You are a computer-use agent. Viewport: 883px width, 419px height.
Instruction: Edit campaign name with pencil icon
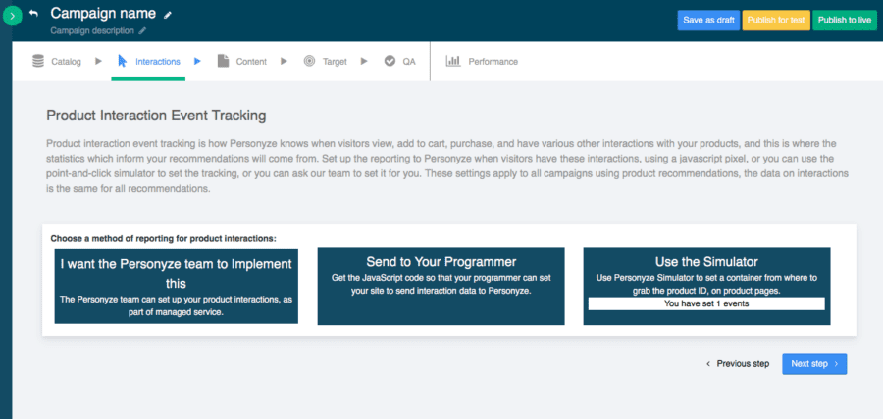168,15
